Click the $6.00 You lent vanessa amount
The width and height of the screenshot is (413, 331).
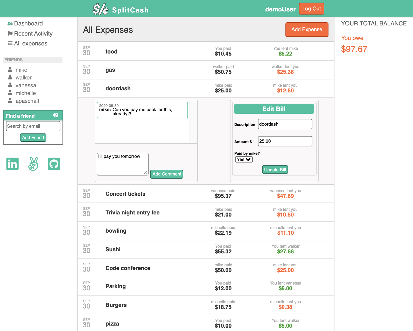coord(285,288)
